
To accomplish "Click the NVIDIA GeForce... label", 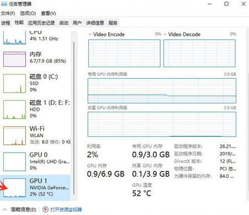I will click(49, 188).
